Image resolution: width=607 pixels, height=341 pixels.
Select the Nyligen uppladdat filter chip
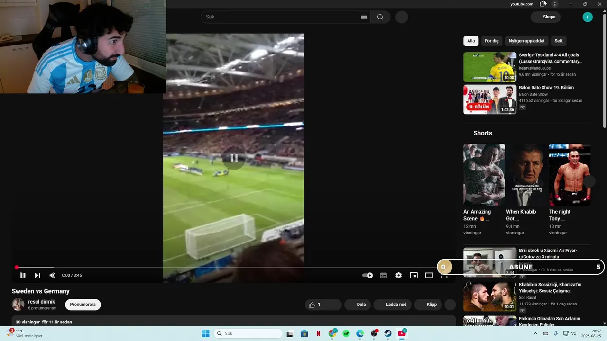[x=526, y=41]
